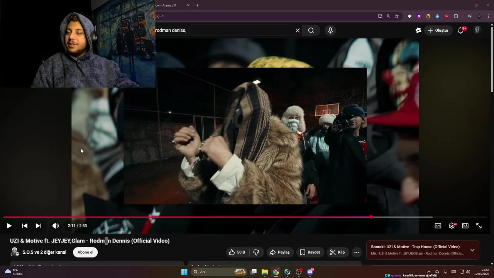Start voice search with microphone
The width and height of the screenshot is (494, 278).
pos(330,31)
